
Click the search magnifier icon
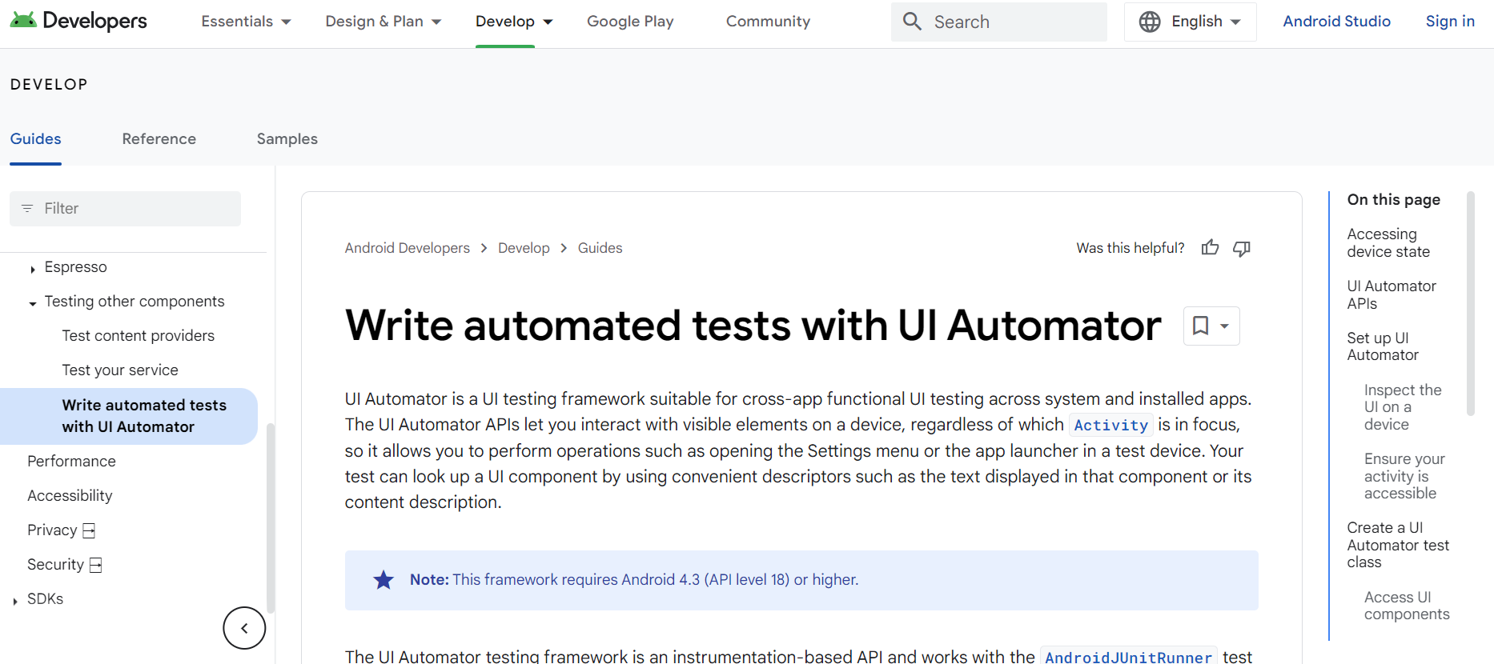pyautogui.click(x=912, y=22)
